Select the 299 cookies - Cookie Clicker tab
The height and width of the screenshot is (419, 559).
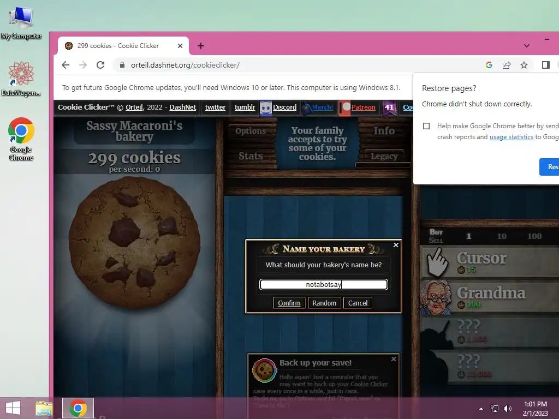pos(123,46)
